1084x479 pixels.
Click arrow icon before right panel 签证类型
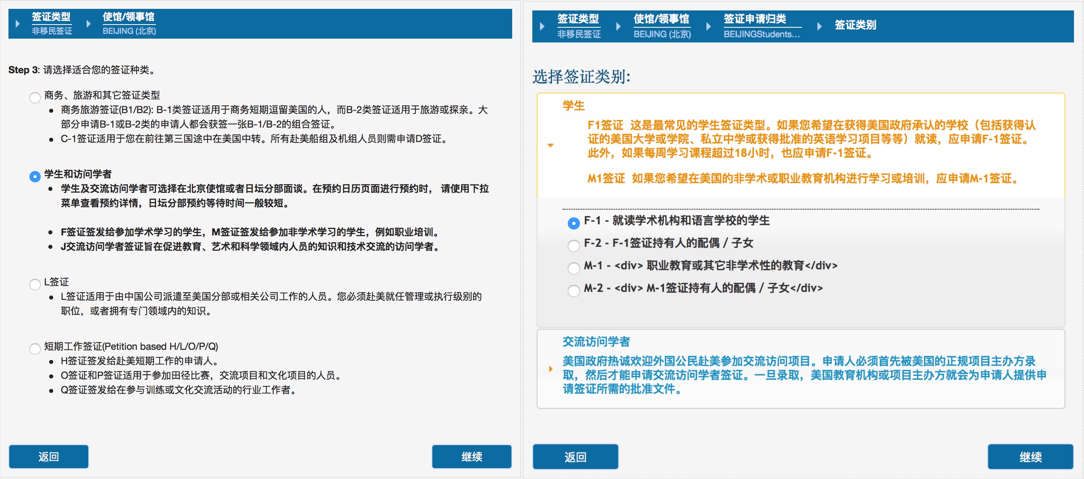tap(542, 27)
